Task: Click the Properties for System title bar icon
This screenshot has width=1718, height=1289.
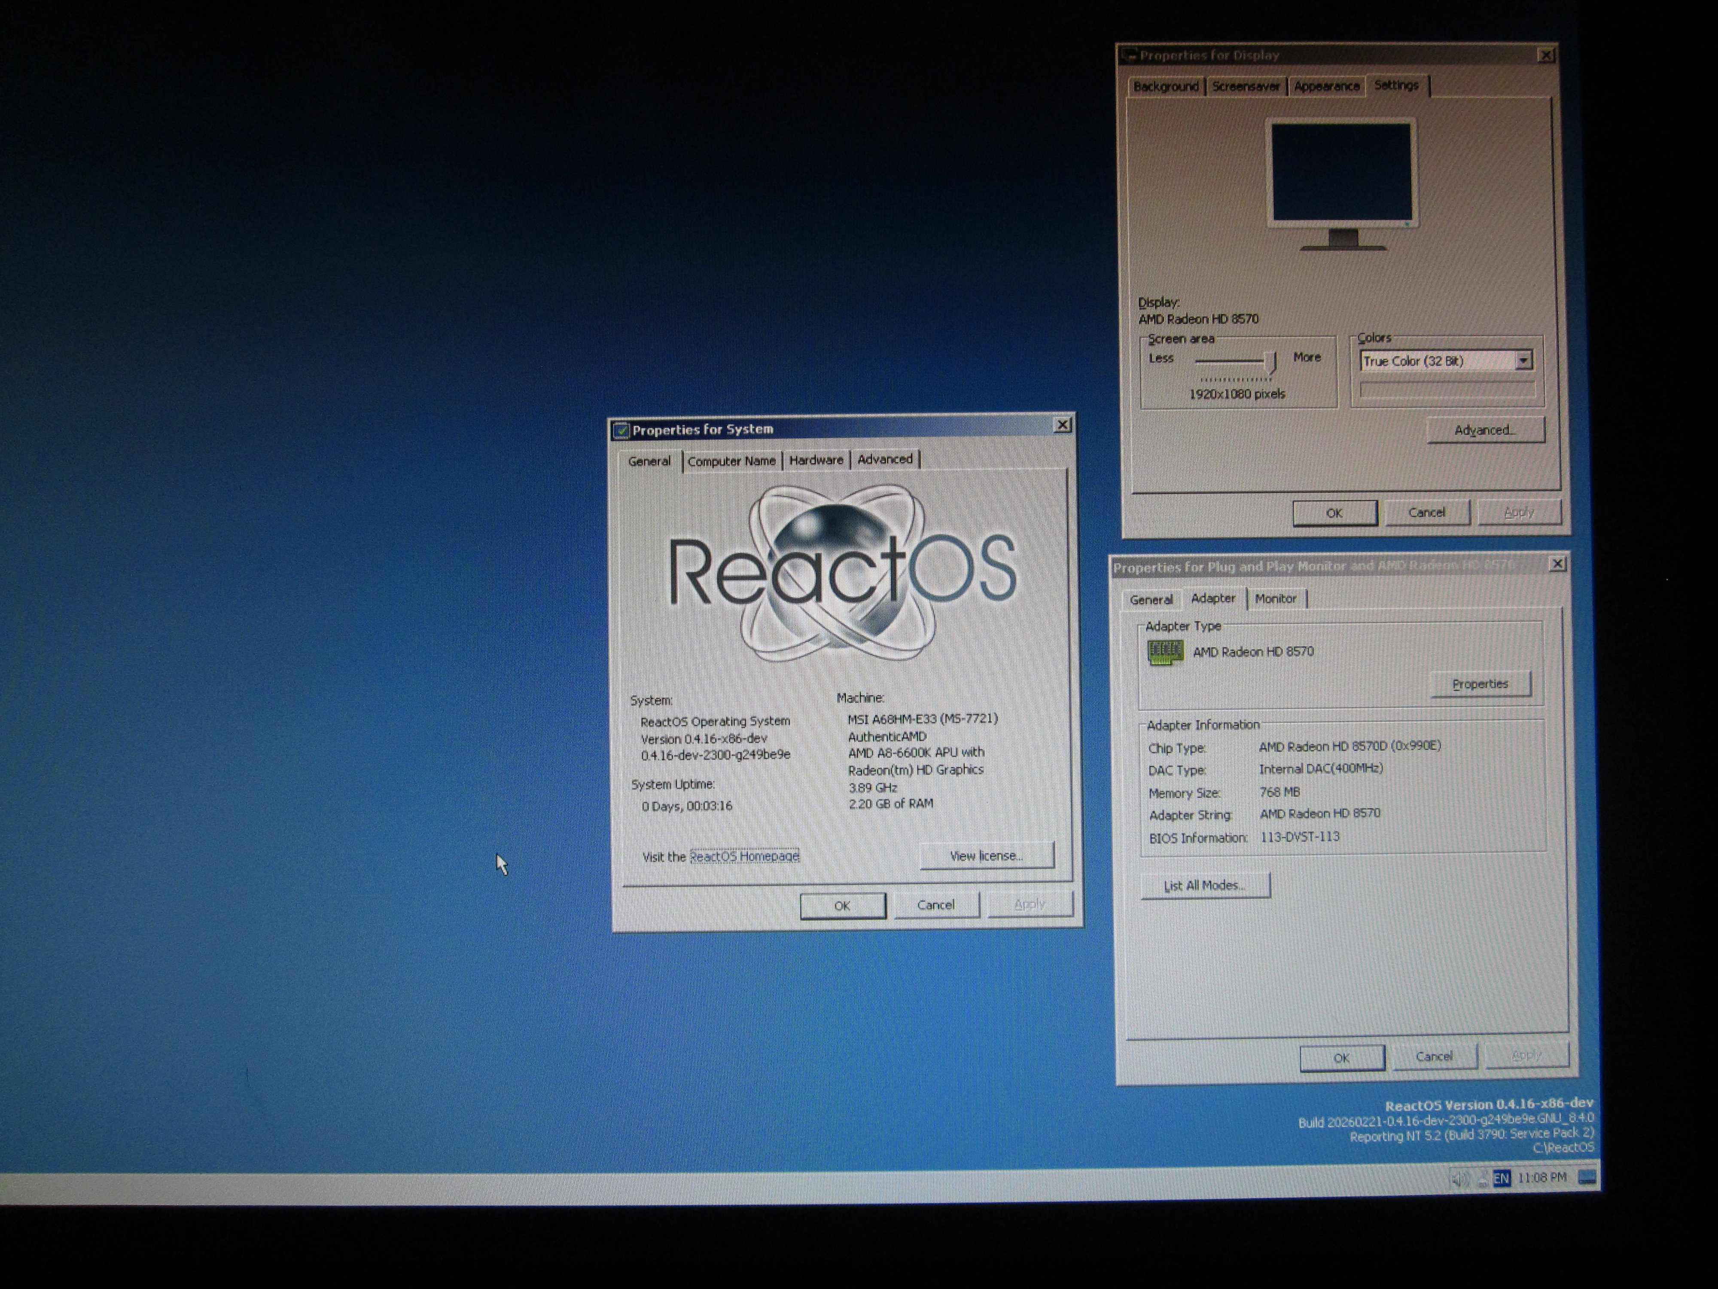Action: pos(621,430)
